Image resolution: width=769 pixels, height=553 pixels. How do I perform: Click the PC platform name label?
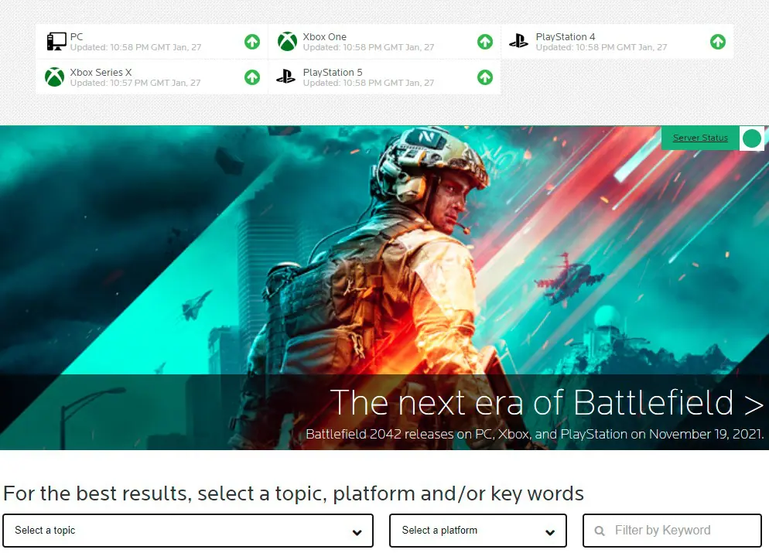[x=77, y=37]
